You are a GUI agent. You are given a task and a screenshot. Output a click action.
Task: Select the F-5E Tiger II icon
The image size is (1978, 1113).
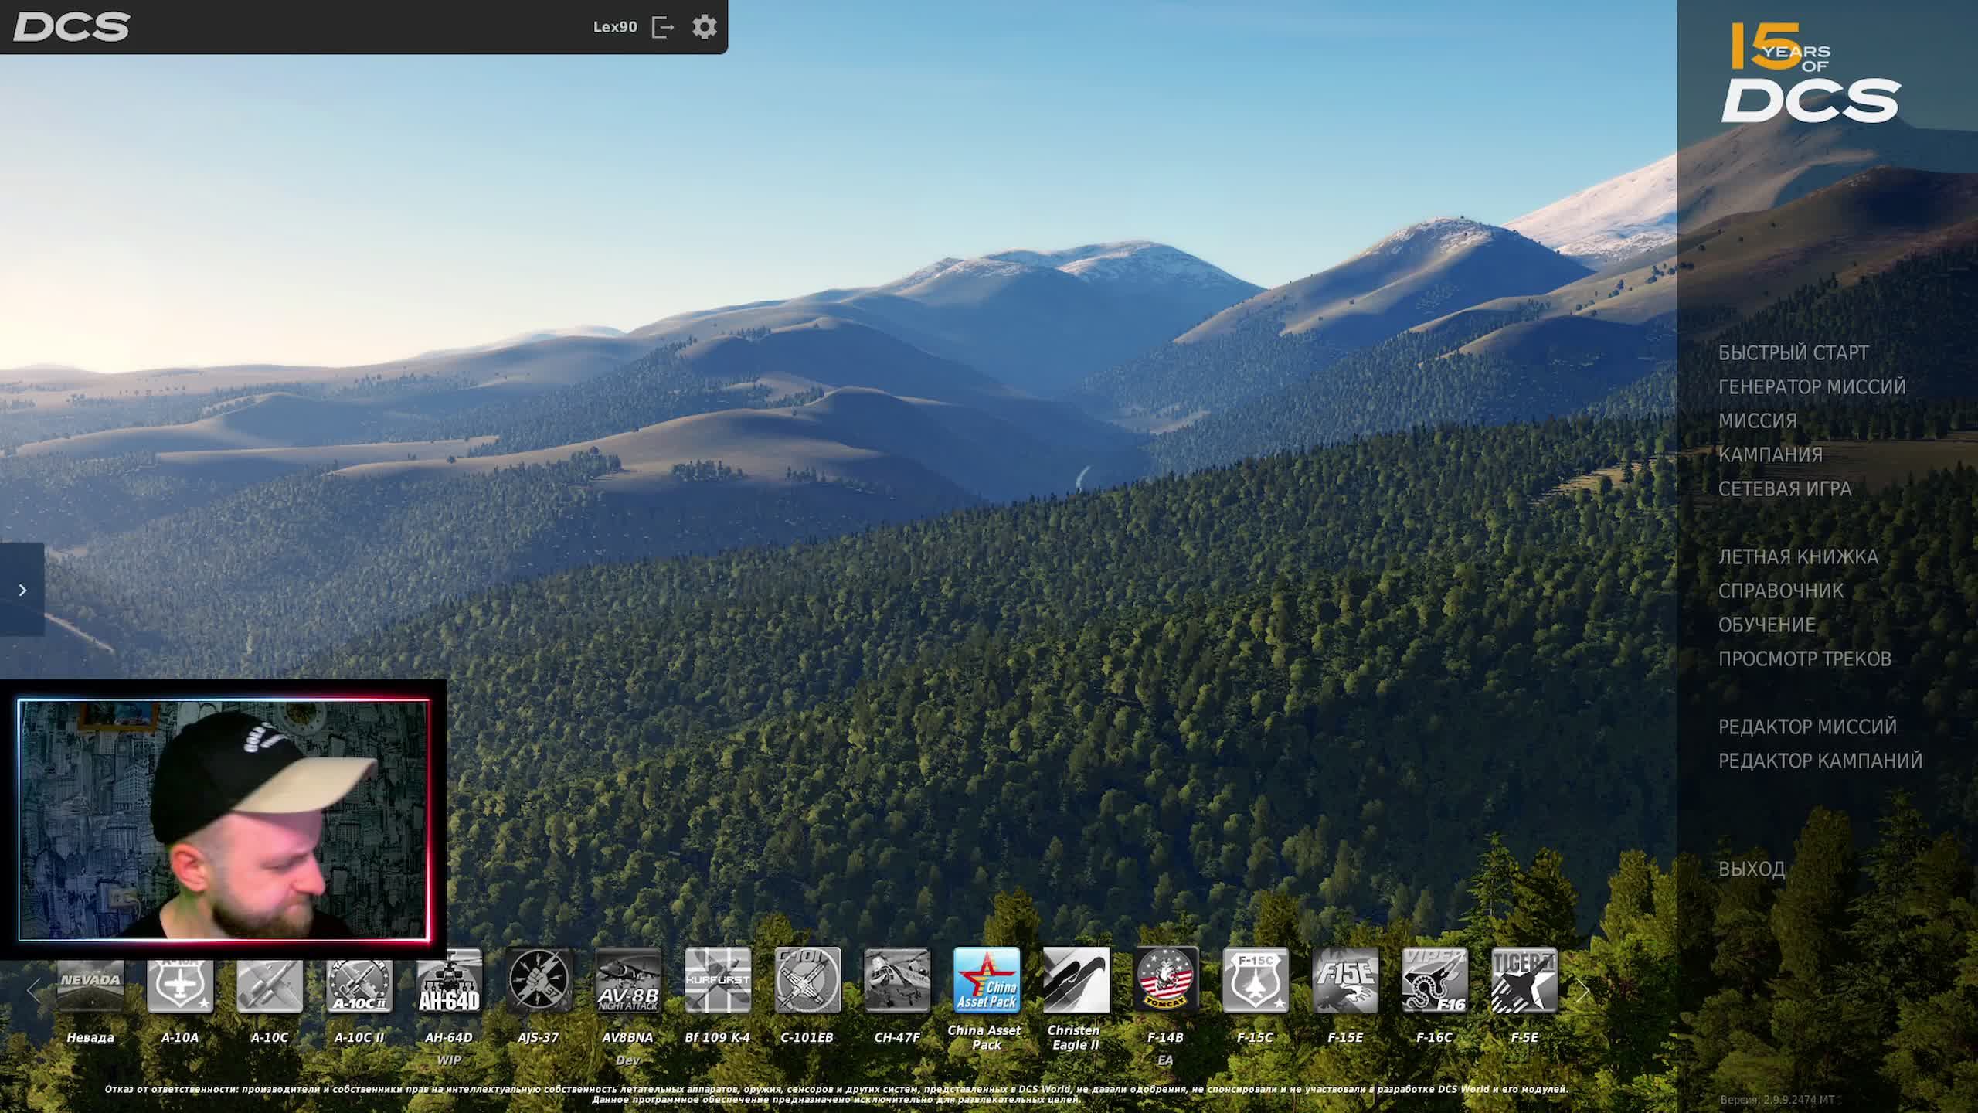pyautogui.click(x=1524, y=980)
